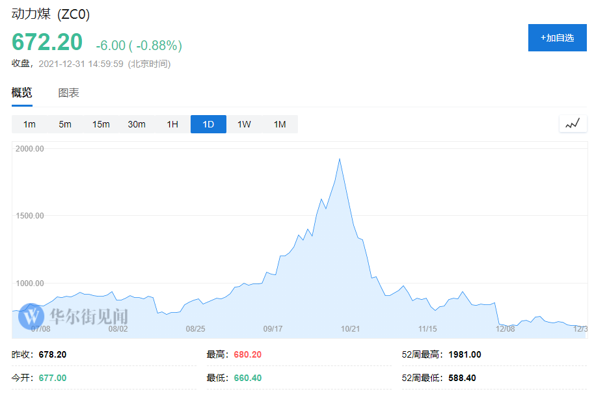Screen dimensions: 594x396
Task: Open the 图表 tab
Action: (x=68, y=93)
